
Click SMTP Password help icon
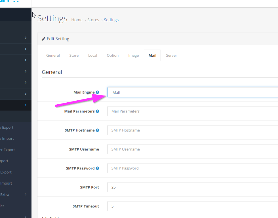pos(97,168)
